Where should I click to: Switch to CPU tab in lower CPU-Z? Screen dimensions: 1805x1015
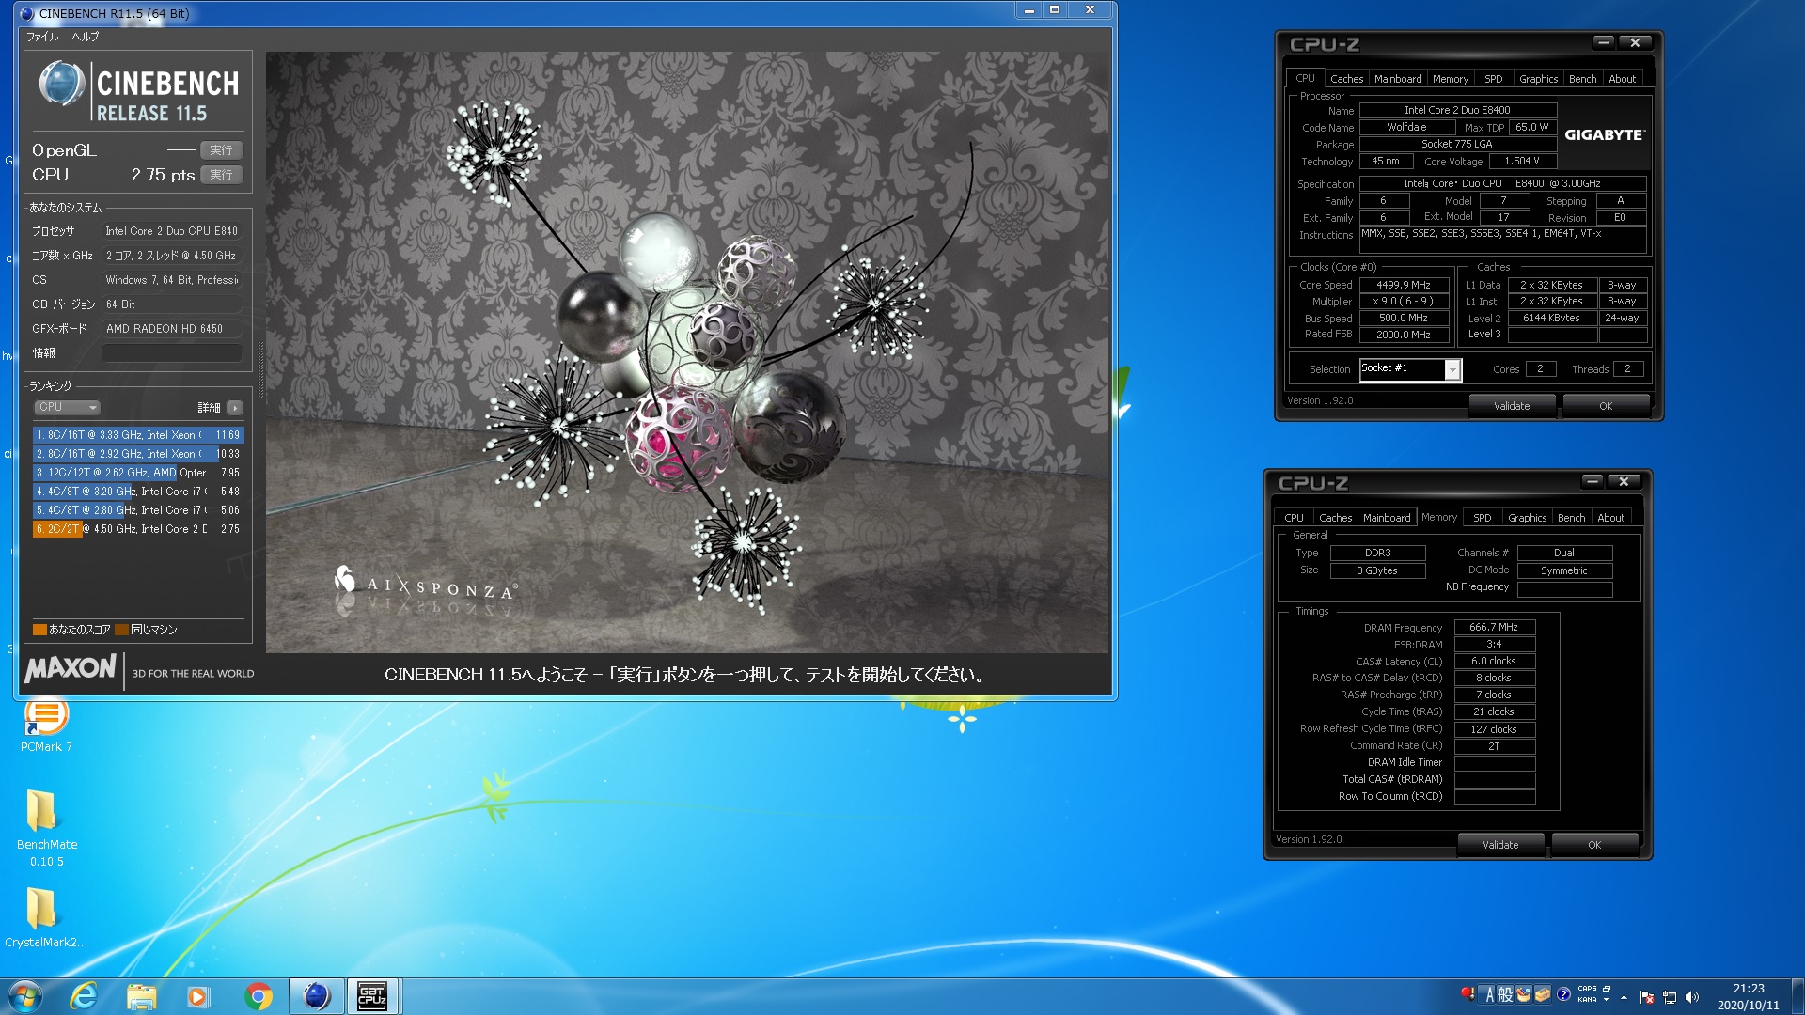pyautogui.click(x=1295, y=518)
